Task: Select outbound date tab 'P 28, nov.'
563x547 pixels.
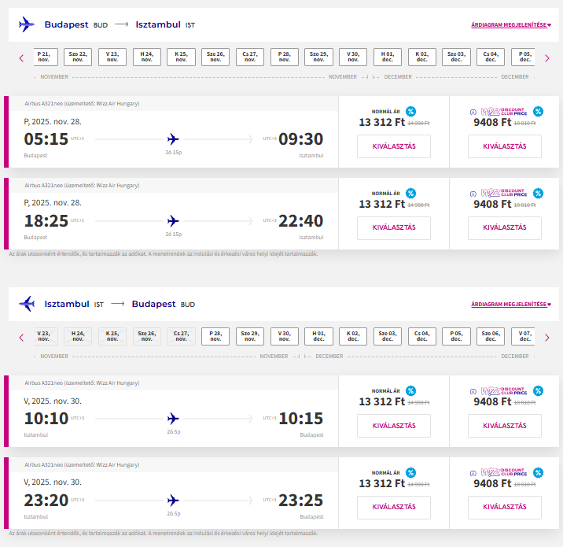Action: click(285, 57)
